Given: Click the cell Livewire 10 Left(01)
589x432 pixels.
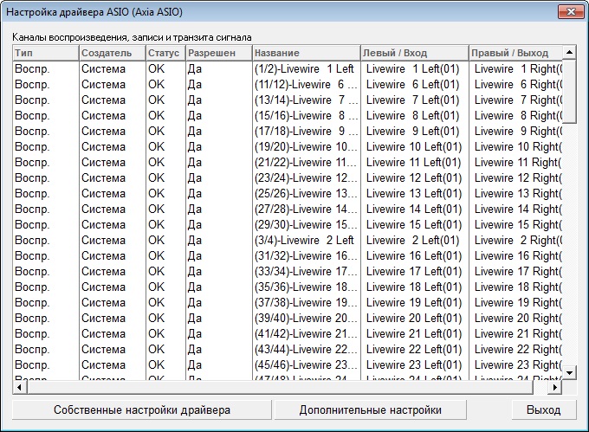Looking at the screenshot, I should [414, 147].
